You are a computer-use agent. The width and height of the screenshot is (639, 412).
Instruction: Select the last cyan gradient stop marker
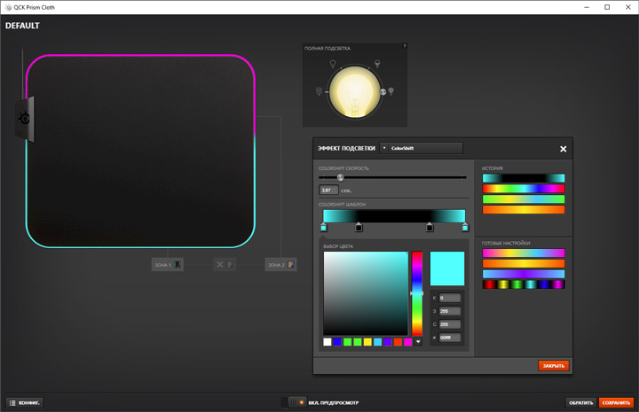[465, 227]
